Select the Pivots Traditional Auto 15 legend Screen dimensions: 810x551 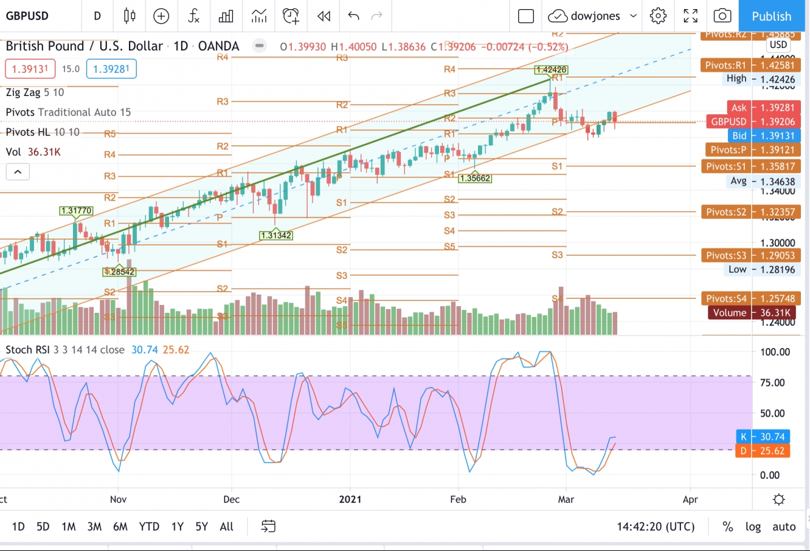(68, 112)
